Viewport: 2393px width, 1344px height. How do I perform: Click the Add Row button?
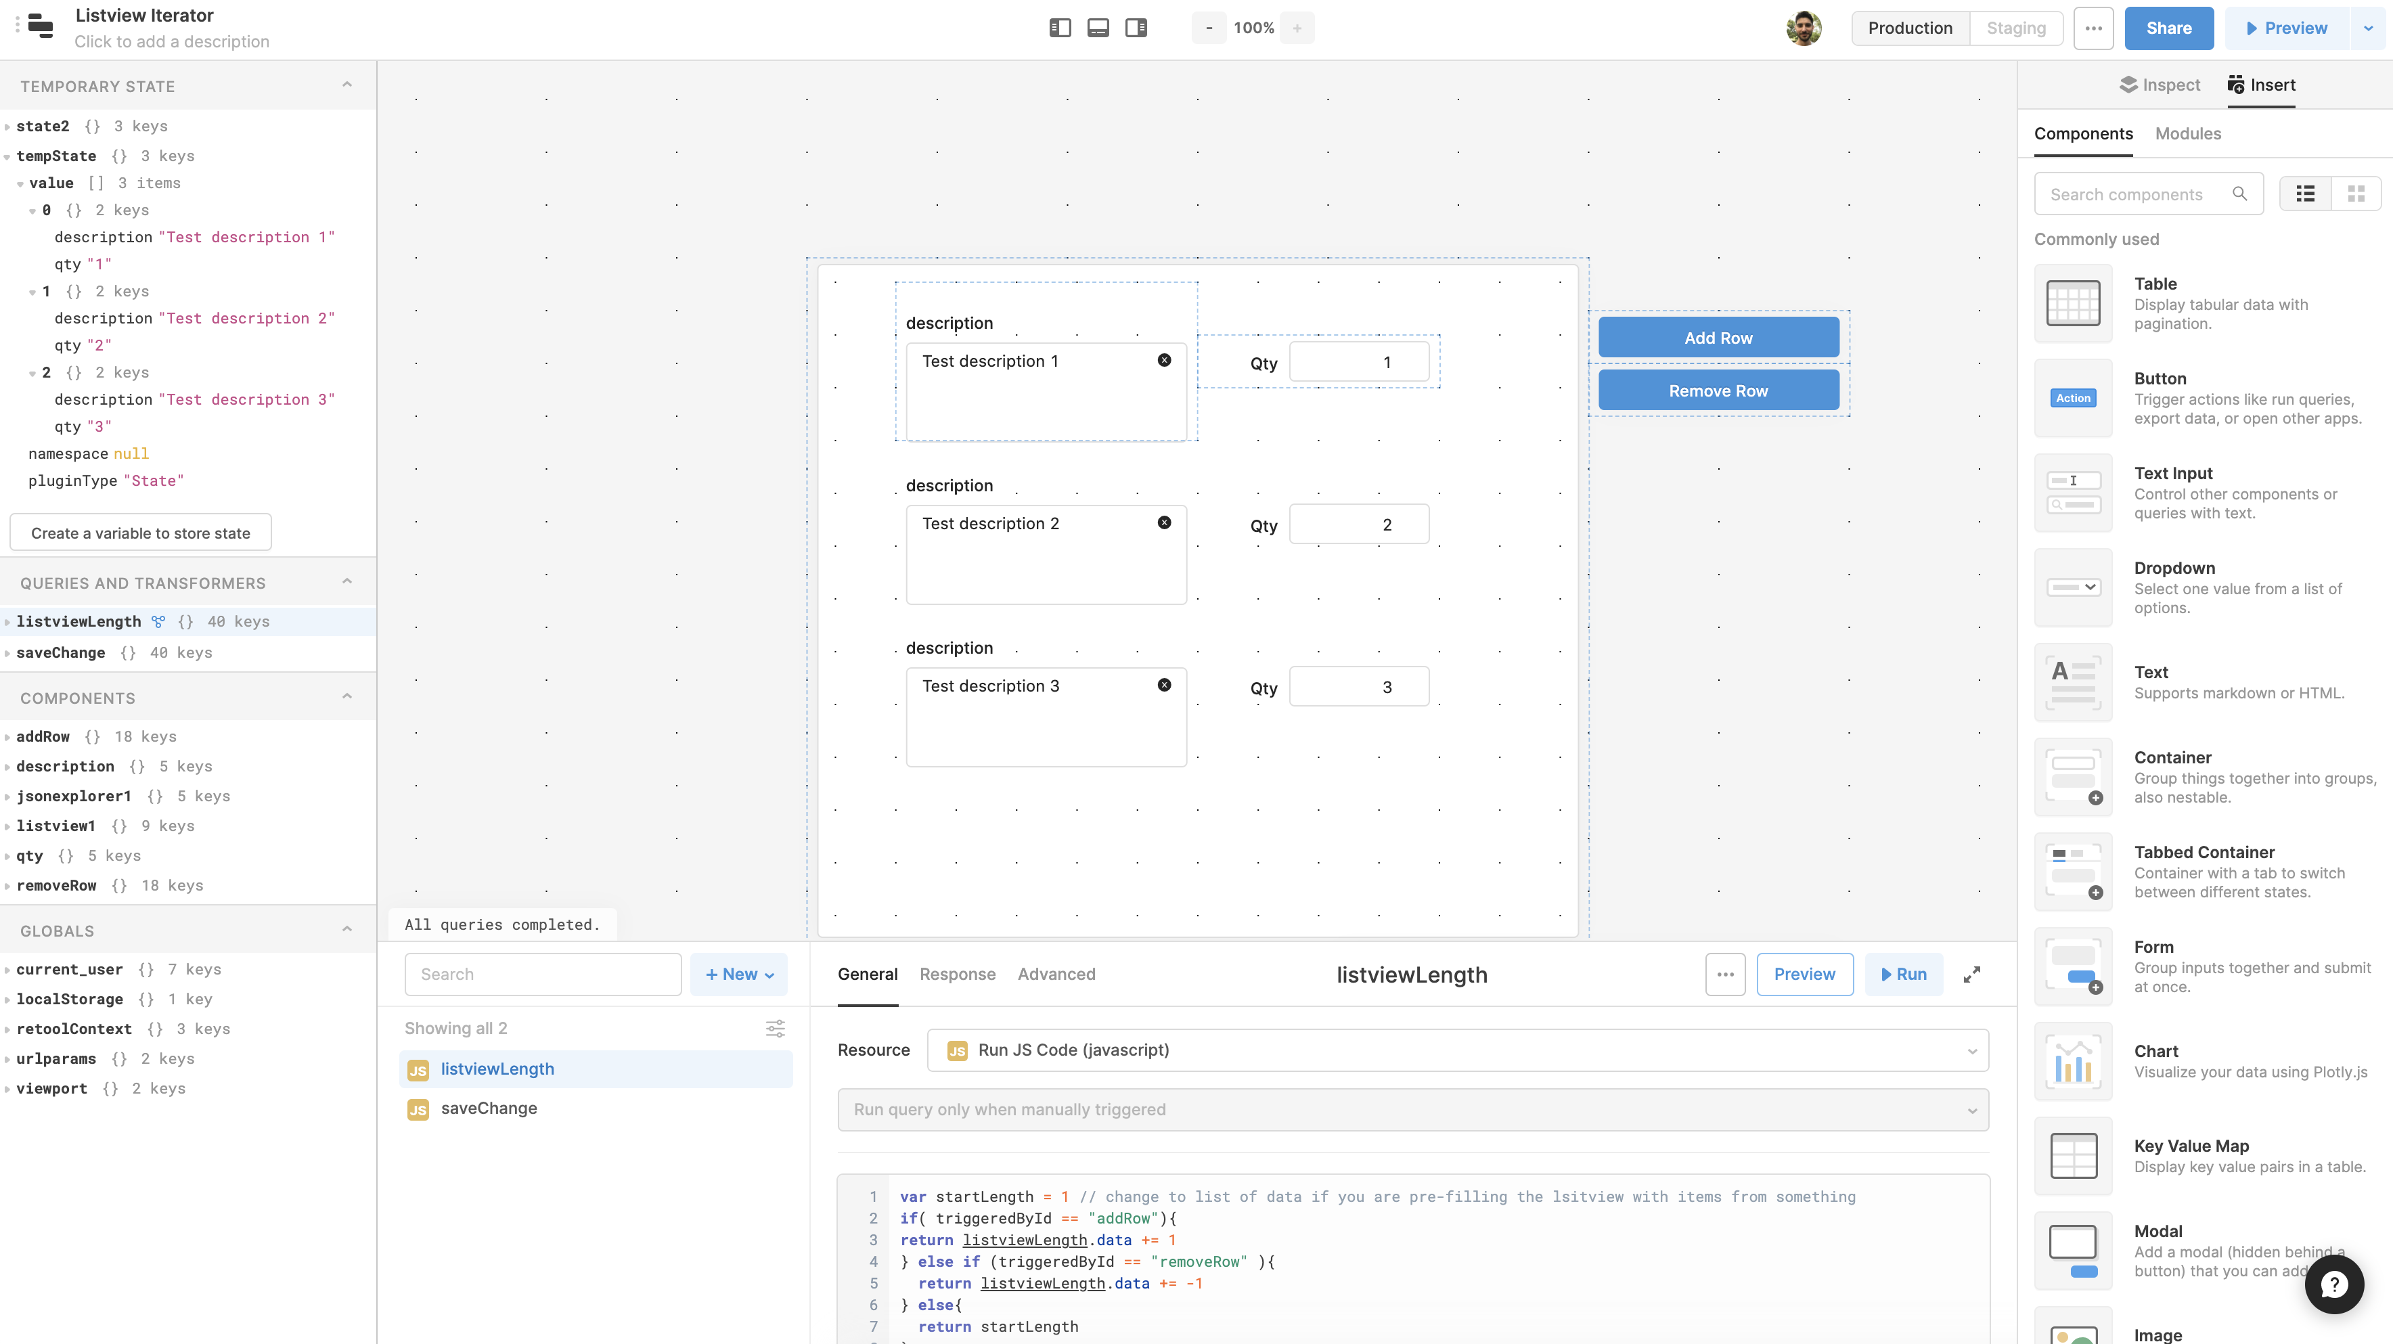tap(1718, 337)
